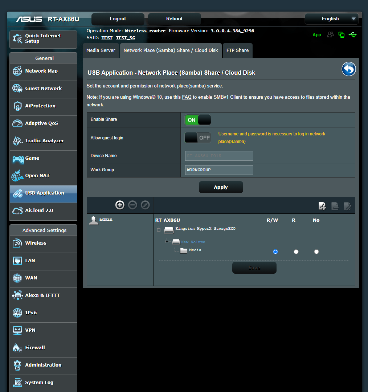Open Alexa & IFTTT settings

(x=43, y=296)
